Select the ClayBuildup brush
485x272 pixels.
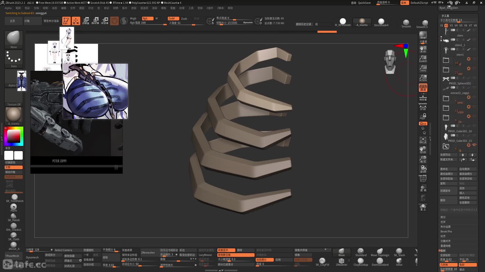(361, 262)
